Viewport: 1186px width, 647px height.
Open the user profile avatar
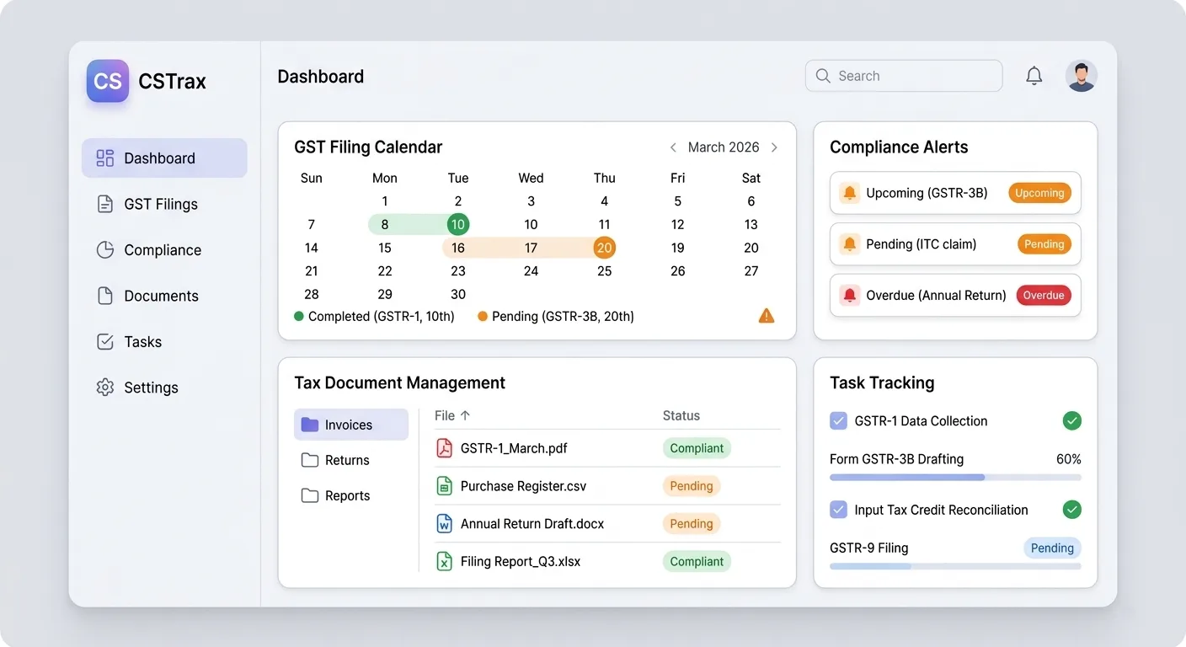tap(1081, 76)
